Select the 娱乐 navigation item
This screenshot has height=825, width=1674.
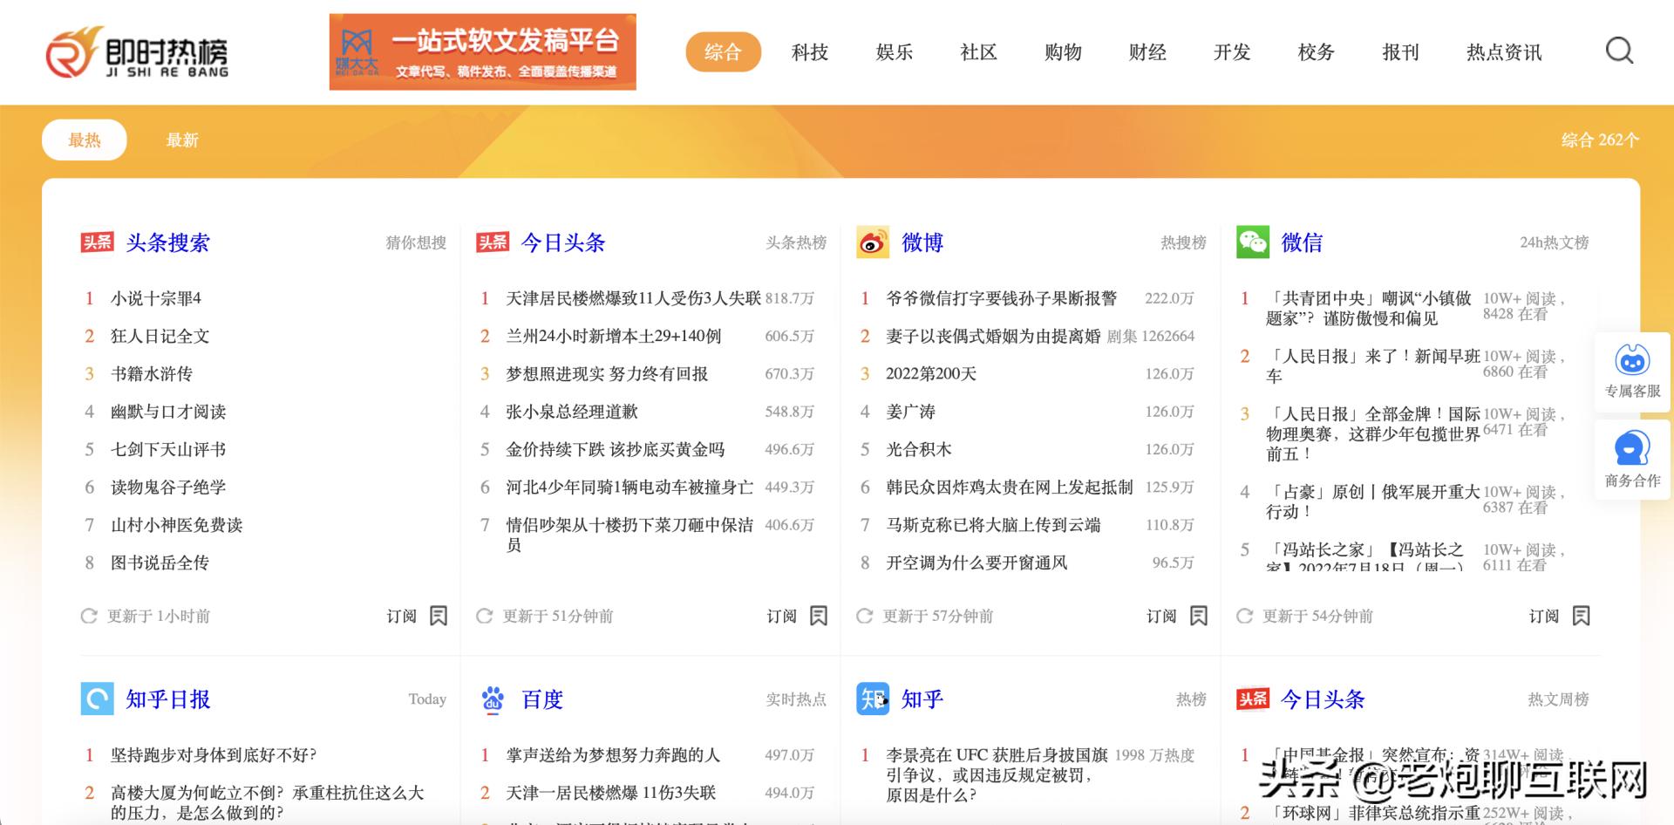click(x=893, y=52)
